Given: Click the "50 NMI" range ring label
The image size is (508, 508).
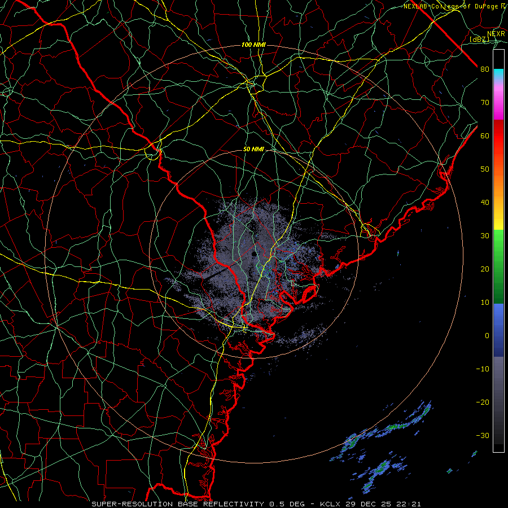Looking at the screenshot, I should click(253, 150).
